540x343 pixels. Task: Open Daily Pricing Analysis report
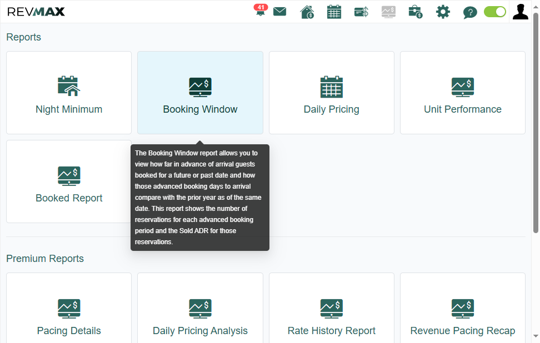pyautogui.click(x=200, y=308)
